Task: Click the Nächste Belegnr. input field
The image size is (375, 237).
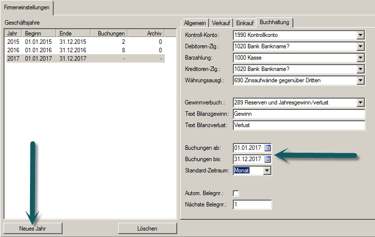Action: tap(252, 204)
